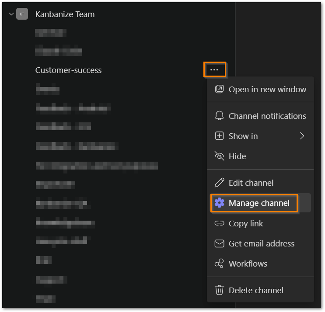Click the Get email address envelope icon
The height and width of the screenshot is (312, 325).
pos(219,243)
